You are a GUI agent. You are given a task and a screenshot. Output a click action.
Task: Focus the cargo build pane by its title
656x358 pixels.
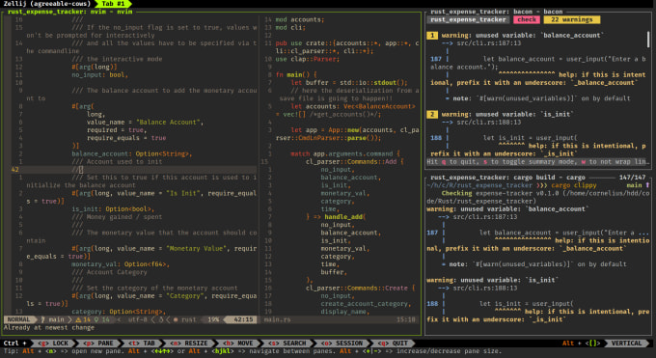click(x=507, y=178)
